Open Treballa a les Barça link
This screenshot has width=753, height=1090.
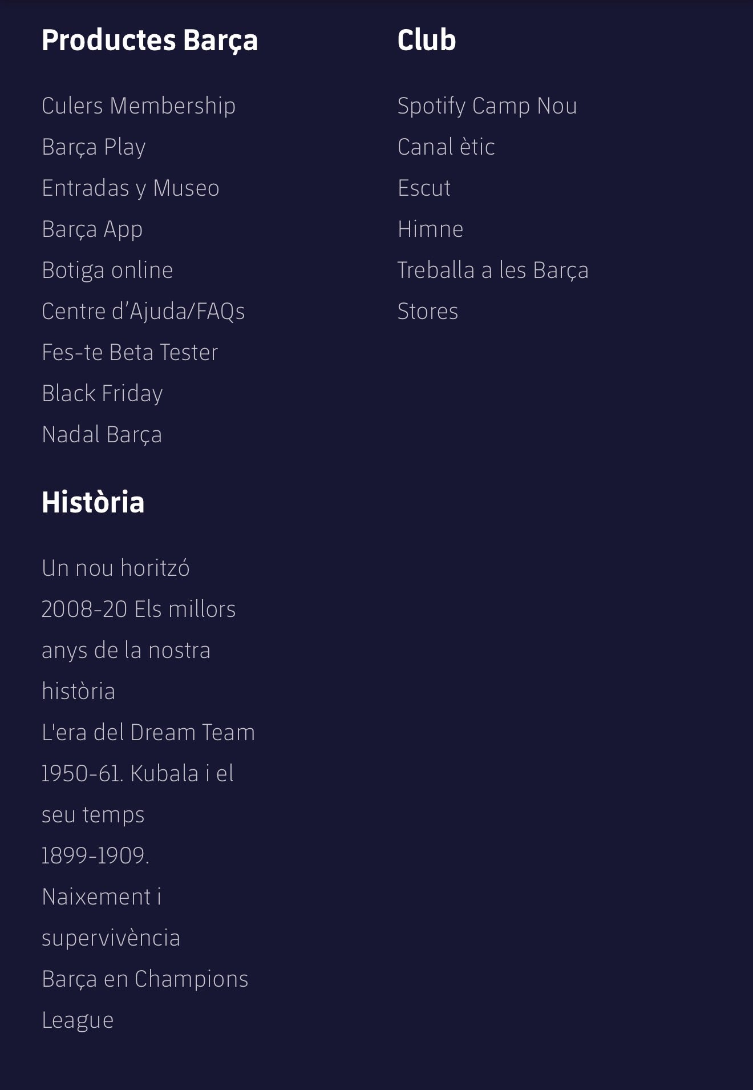coord(493,271)
